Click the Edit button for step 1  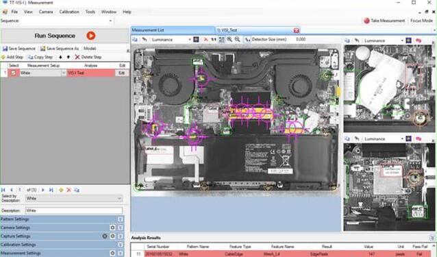pyautogui.click(x=121, y=73)
